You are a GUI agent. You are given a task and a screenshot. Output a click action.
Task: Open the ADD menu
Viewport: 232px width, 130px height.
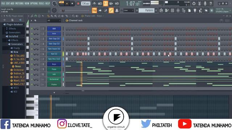pos(12,3)
